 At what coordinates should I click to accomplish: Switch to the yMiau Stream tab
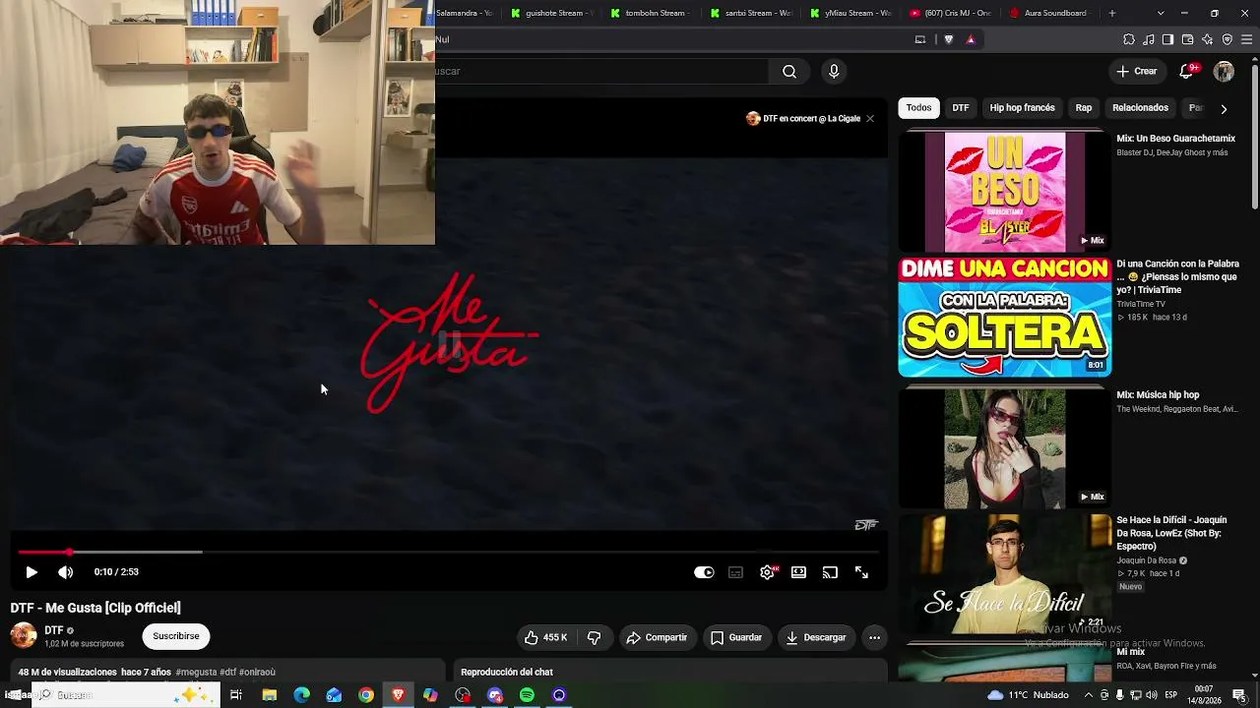coord(850,13)
